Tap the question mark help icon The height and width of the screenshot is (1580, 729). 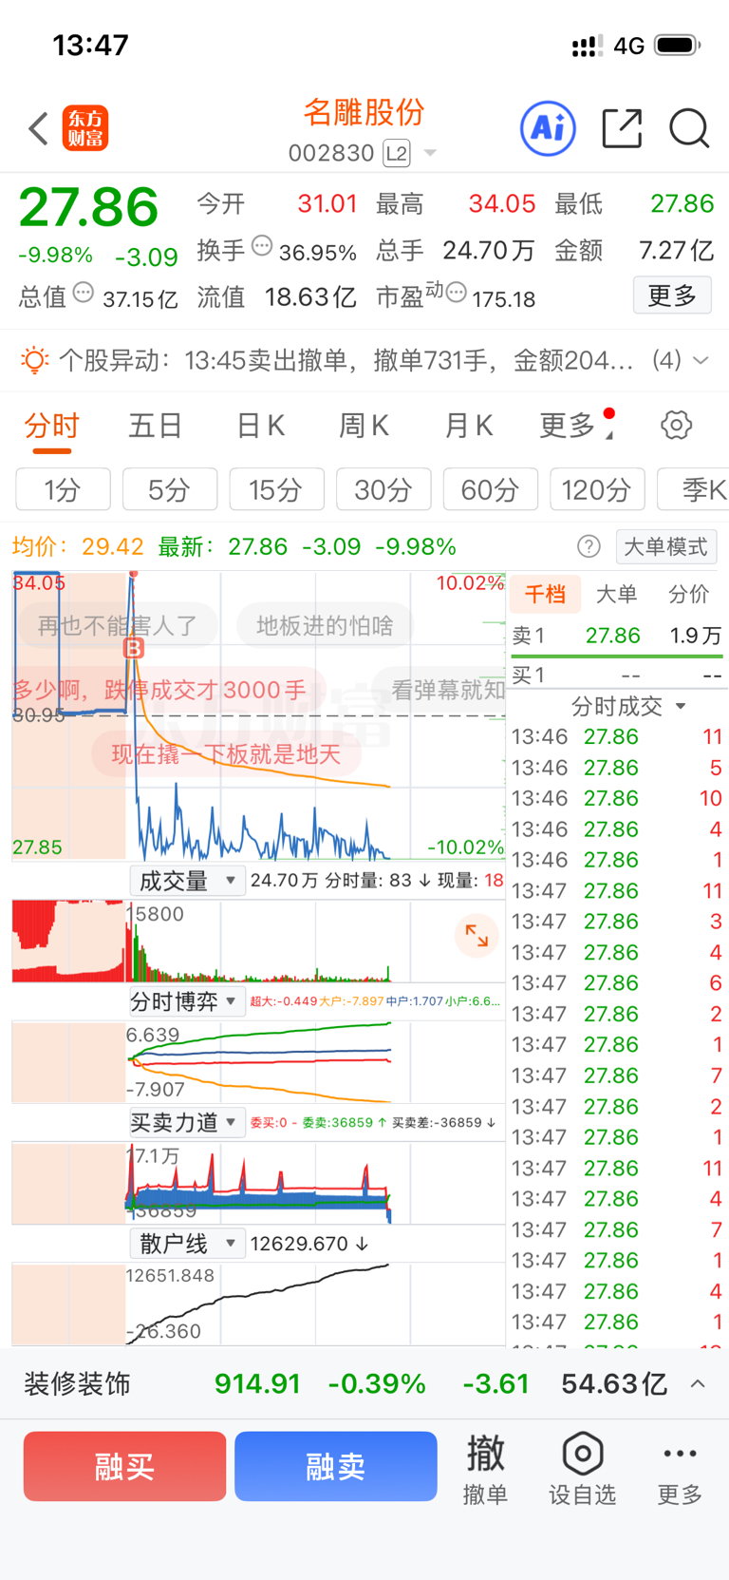pyautogui.click(x=589, y=546)
